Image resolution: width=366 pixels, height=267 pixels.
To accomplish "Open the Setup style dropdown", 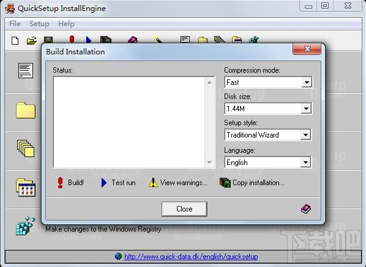I will point(305,134).
